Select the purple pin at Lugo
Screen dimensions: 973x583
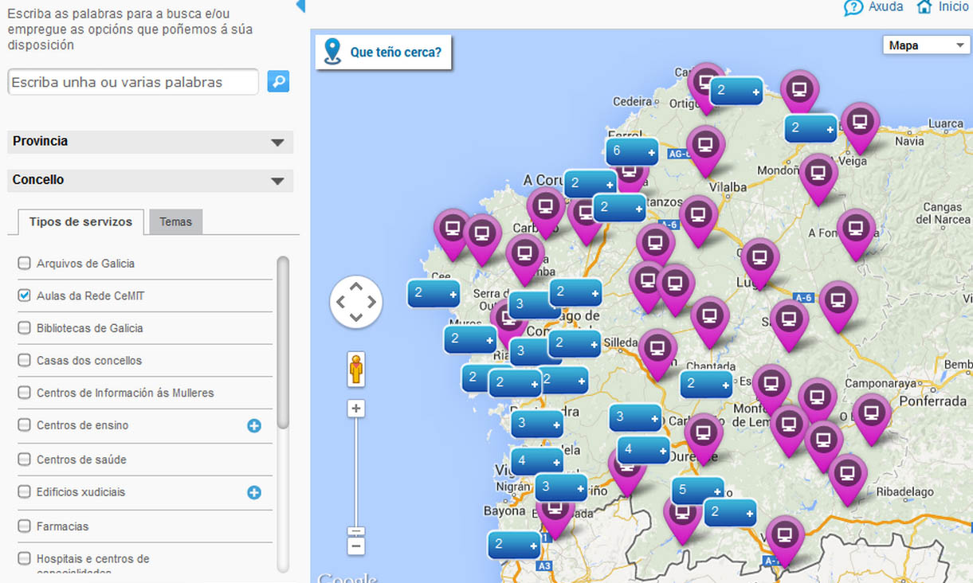(x=759, y=262)
